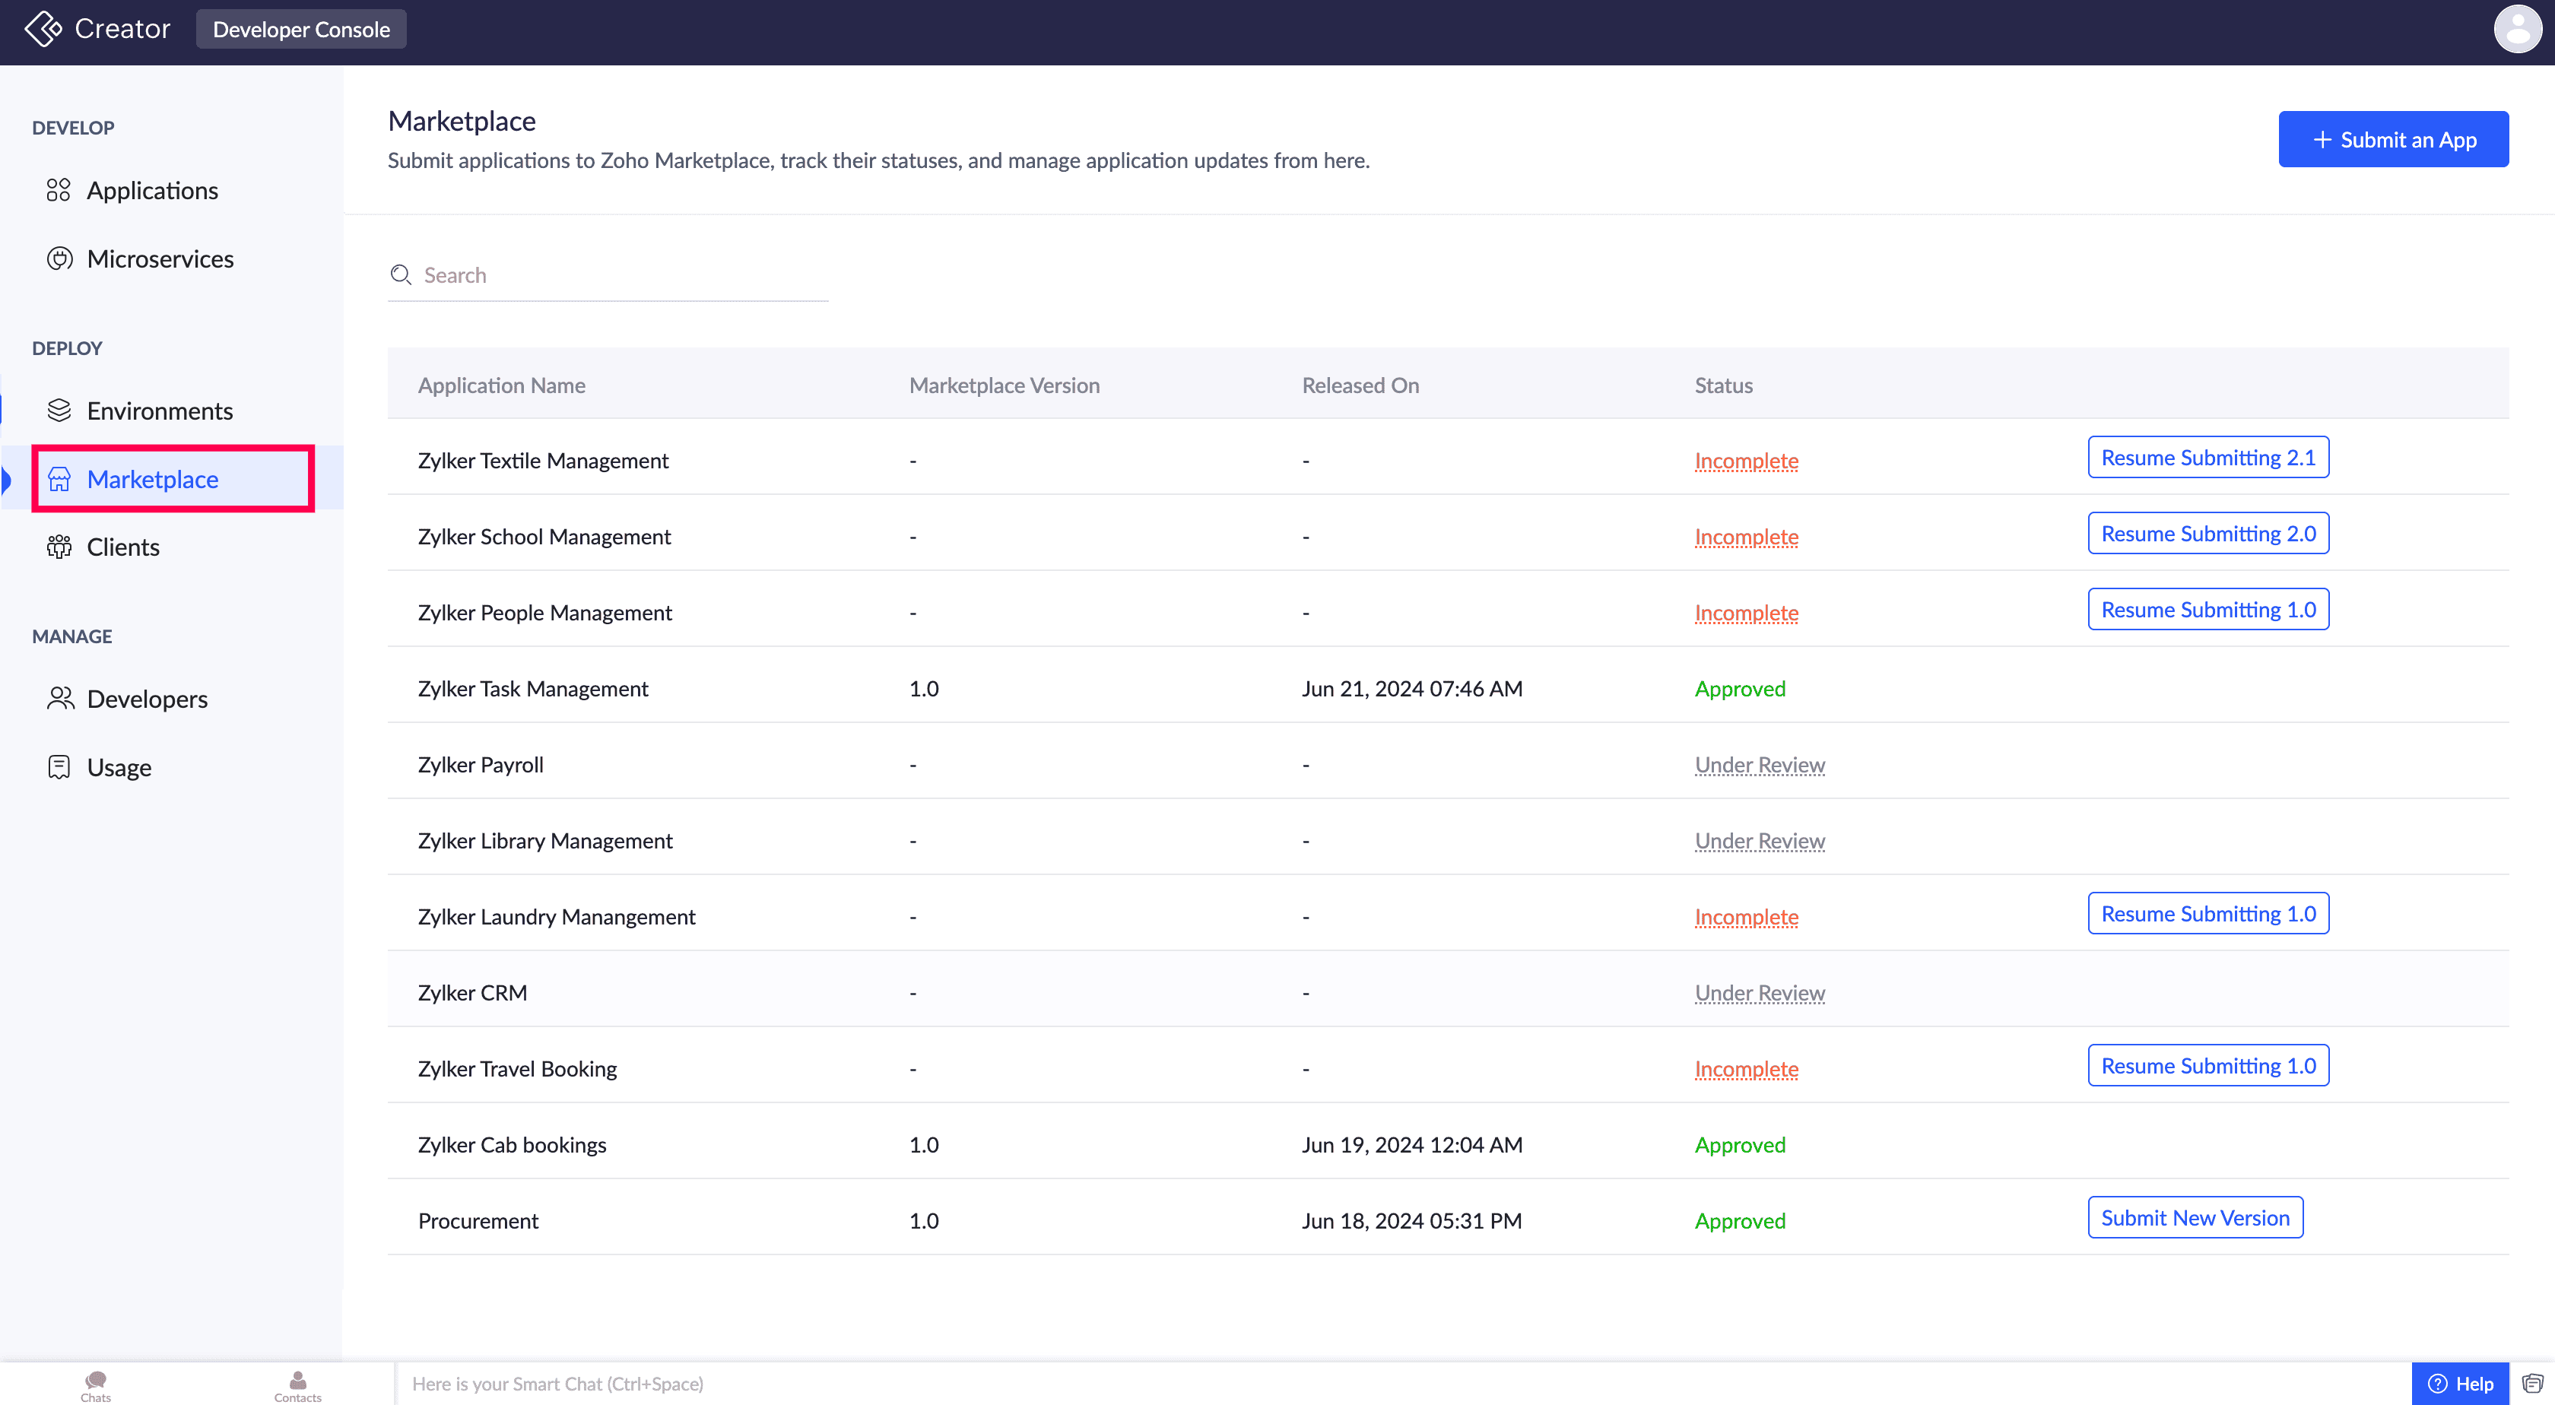Click the Environments layers icon
This screenshot has height=1405, width=2555.
[59, 411]
